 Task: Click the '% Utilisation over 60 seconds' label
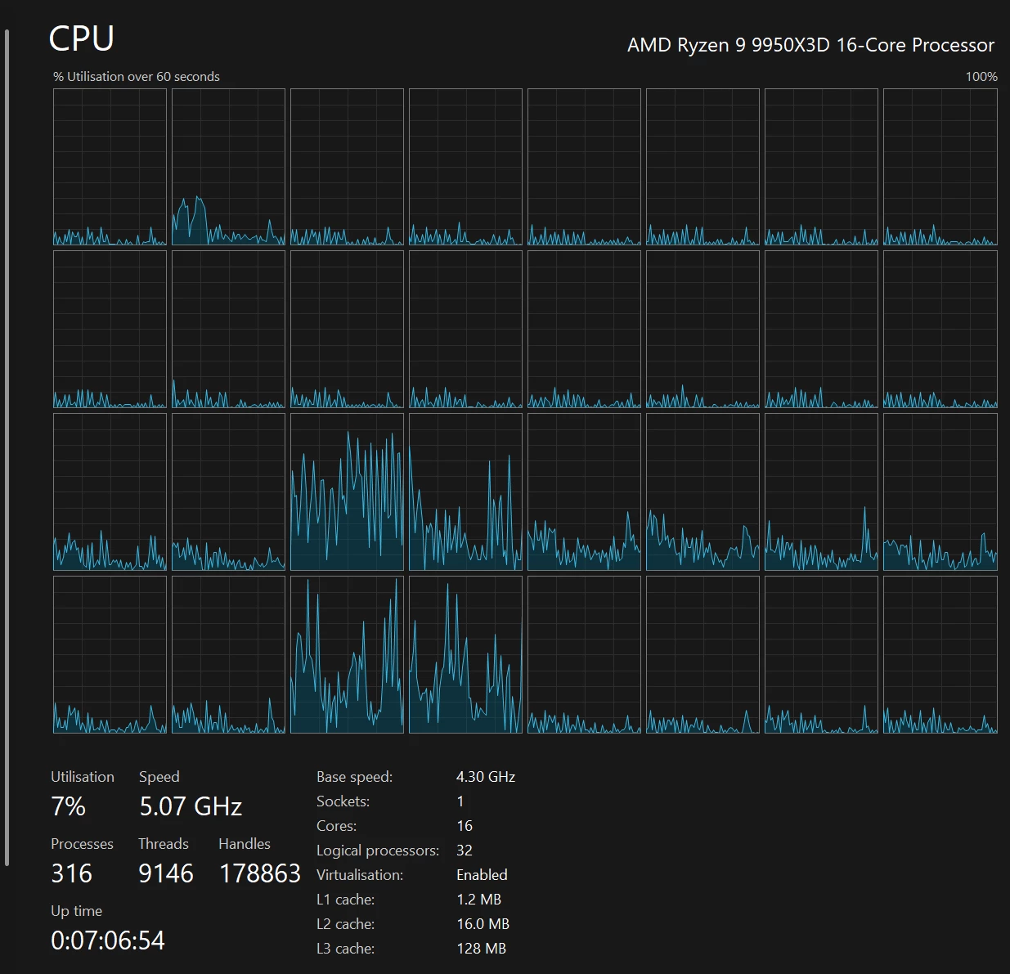coord(137,76)
